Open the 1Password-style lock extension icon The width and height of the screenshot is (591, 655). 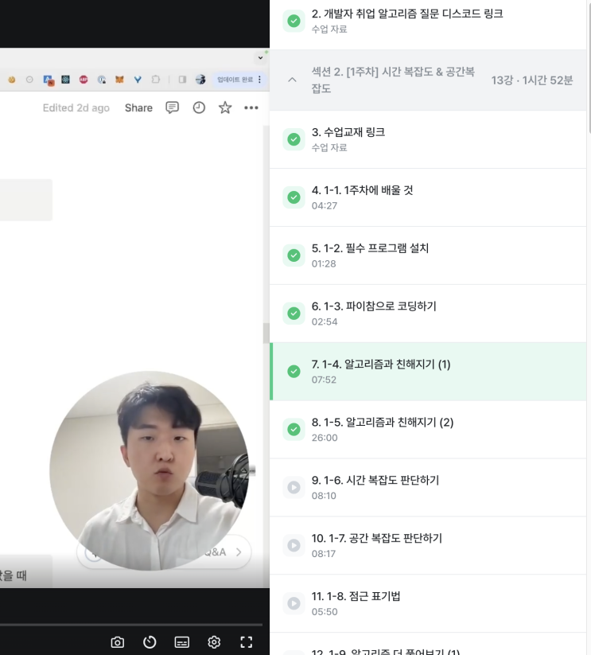pyautogui.click(x=102, y=80)
